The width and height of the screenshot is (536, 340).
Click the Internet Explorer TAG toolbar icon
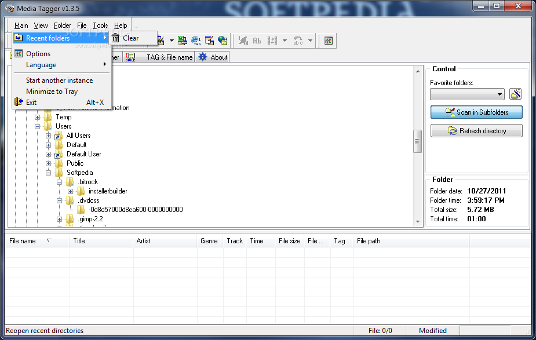coord(196,41)
